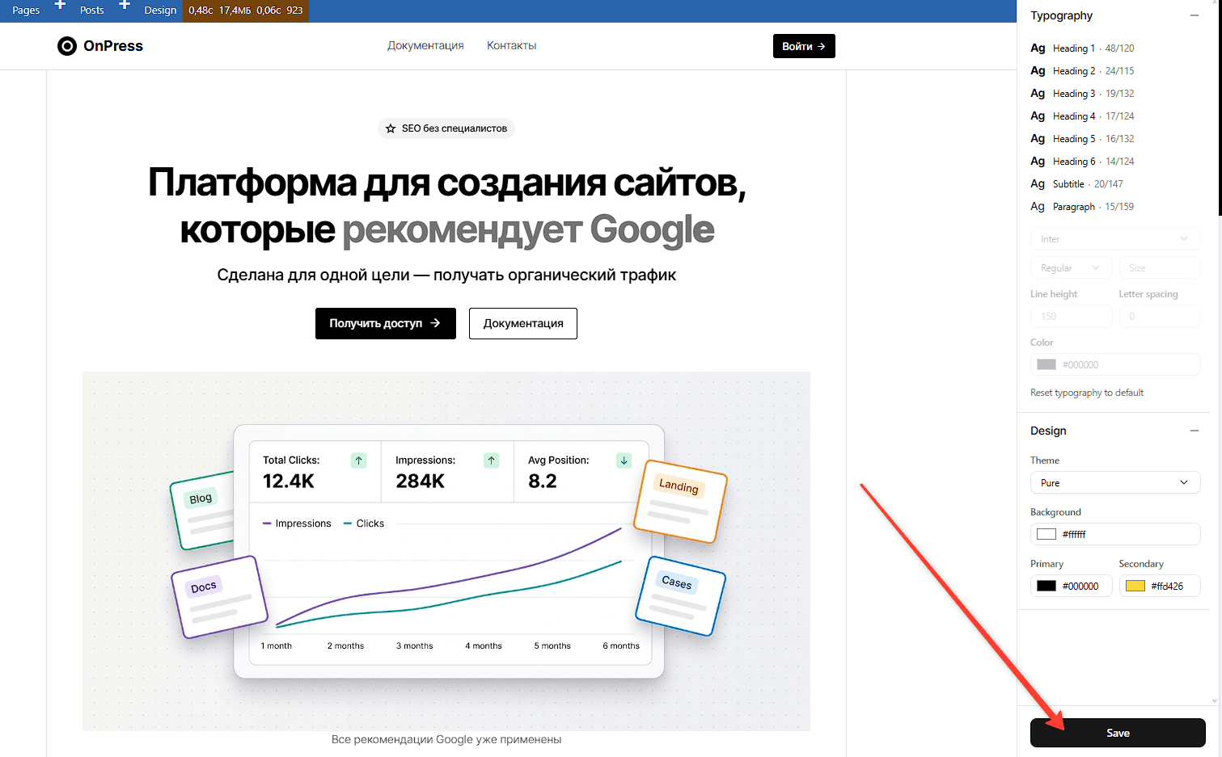Click the plus icon next to Pages

60,6
